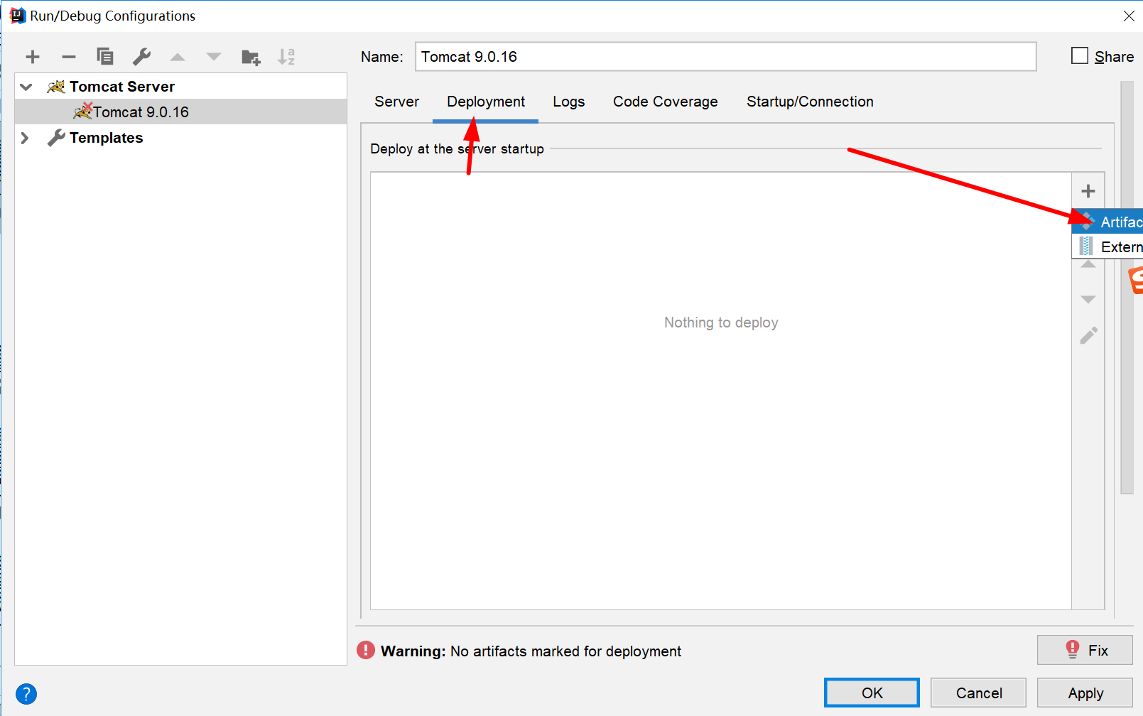The width and height of the screenshot is (1143, 716).
Task: Open the Logs tab
Action: [x=569, y=102]
